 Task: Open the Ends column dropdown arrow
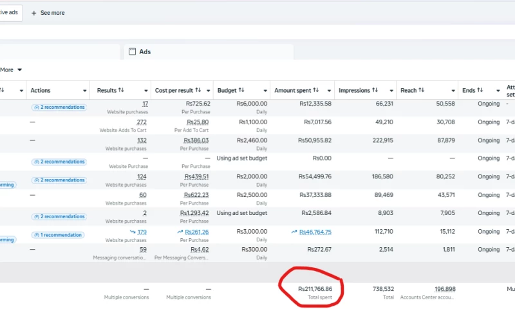[x=498, y=91]
